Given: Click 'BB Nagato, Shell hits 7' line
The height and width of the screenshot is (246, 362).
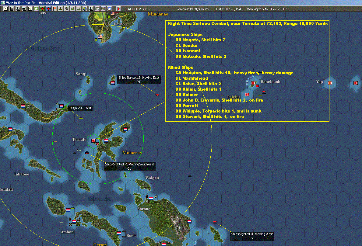Looking at the screenshot, I should tap(200, 40).
